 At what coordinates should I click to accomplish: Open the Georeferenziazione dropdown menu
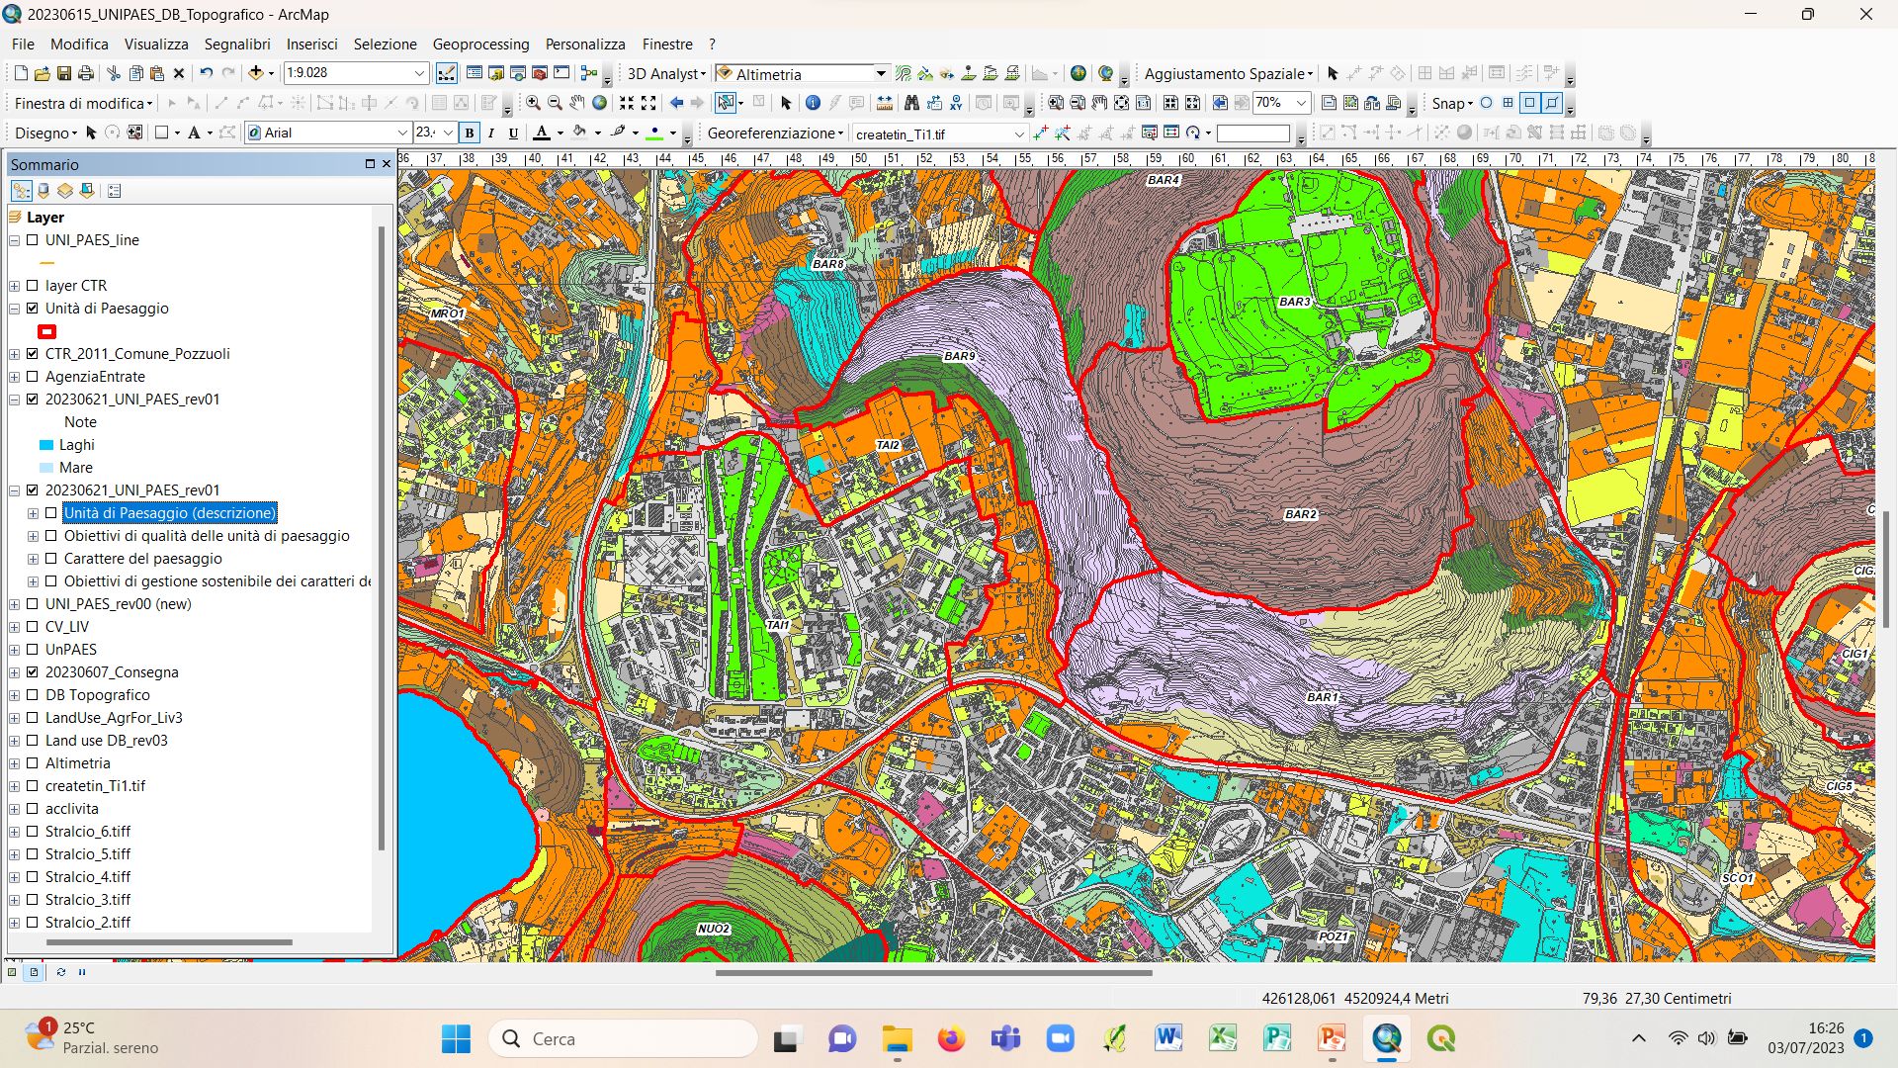pos(775,133)
